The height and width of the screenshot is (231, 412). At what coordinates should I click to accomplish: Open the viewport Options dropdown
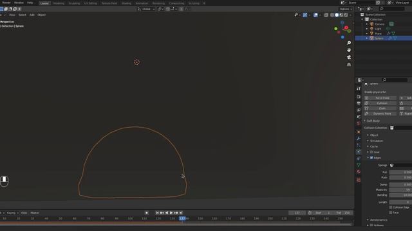tap(346, 9)
